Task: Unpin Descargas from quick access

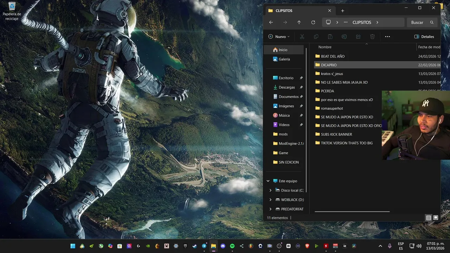Action: pyautogui.click(x=301, y=87)
